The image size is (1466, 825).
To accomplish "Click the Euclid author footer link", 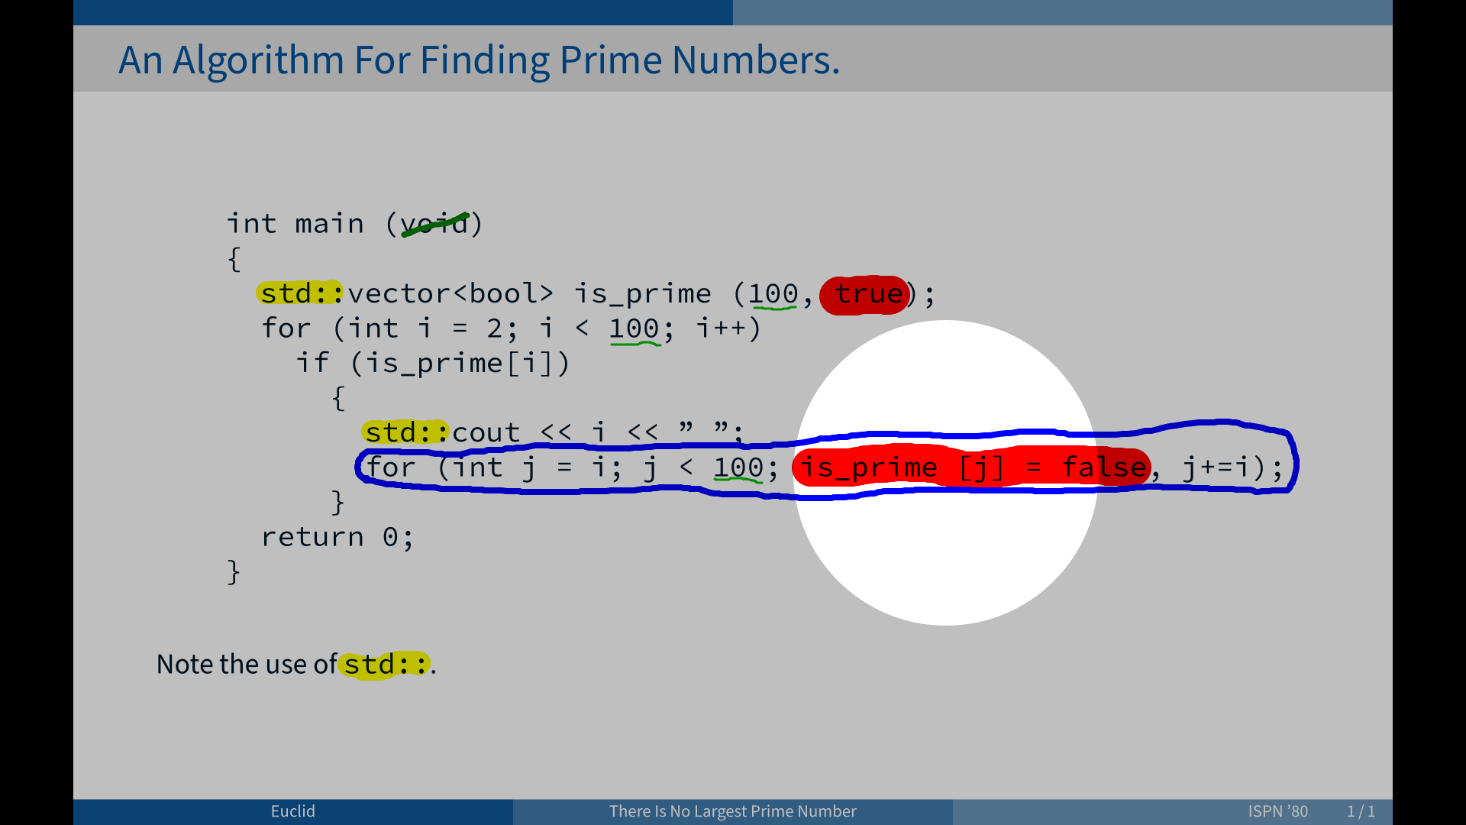I will [292, 811].
